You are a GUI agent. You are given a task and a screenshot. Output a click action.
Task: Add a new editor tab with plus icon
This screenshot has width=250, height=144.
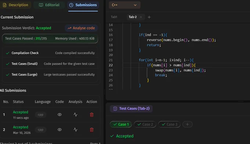coord(149,17)
